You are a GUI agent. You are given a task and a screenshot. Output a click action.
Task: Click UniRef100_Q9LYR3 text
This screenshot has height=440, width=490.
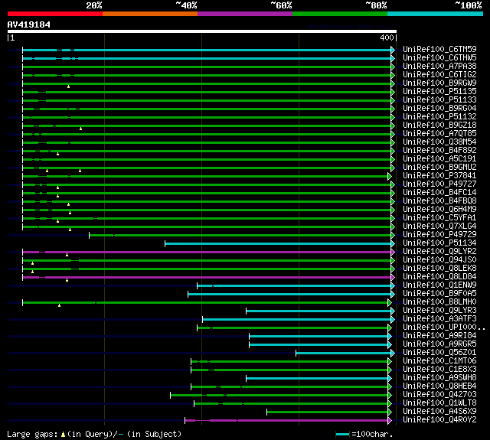pyautogui.click(x=439, y=311)
